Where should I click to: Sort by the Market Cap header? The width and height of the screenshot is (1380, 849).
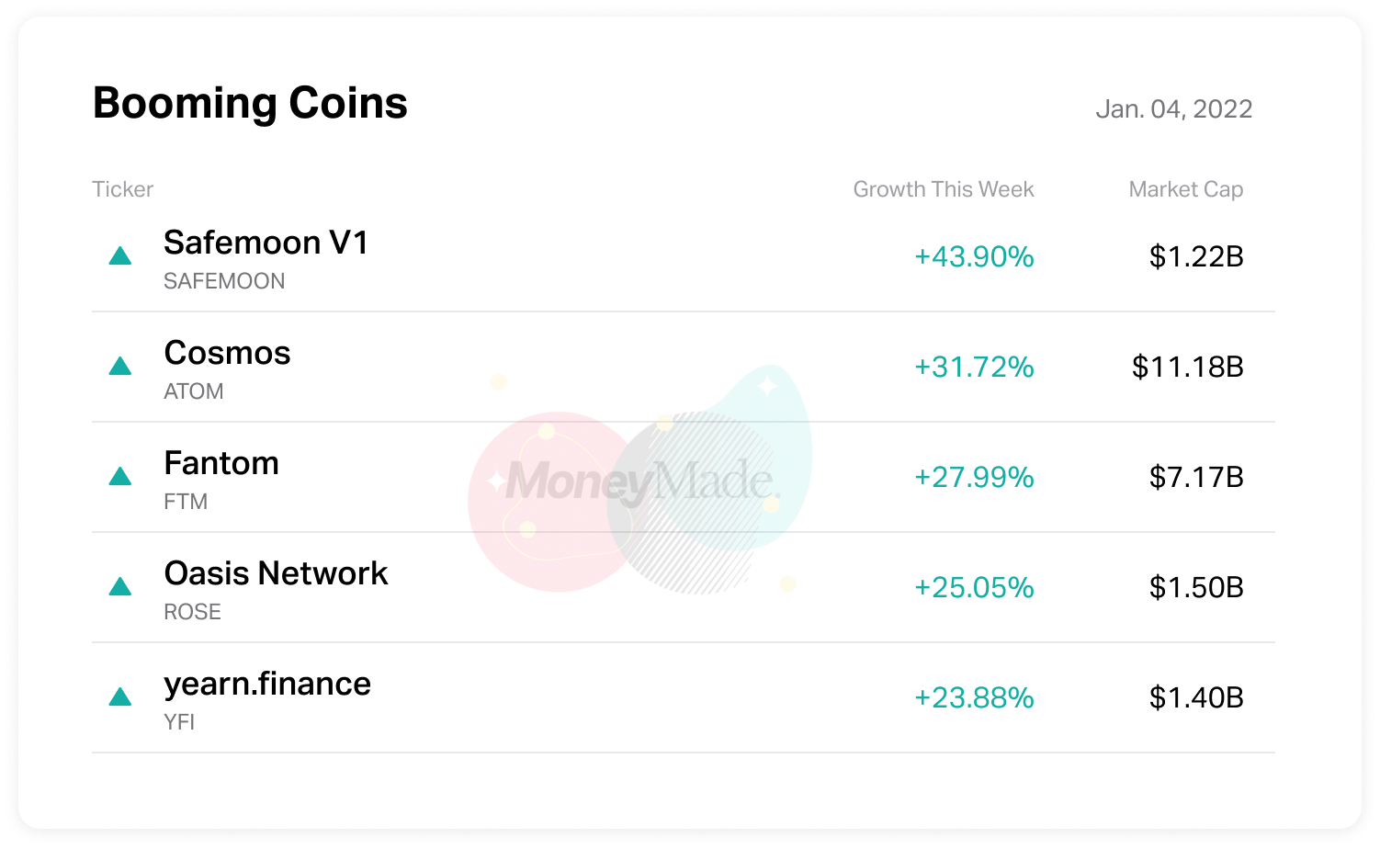click(1185, 189)
